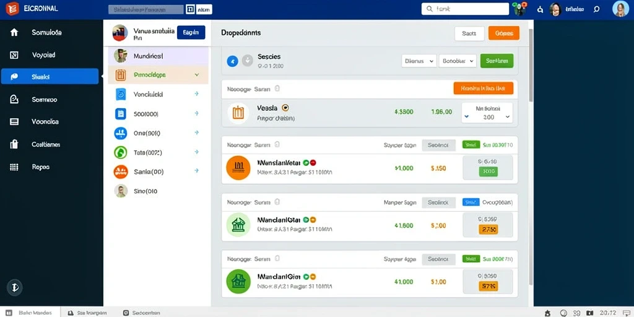This screenshot has height=317, width=634.
Task: Collapse the Pmnocidope chevron
Action: 197,75
